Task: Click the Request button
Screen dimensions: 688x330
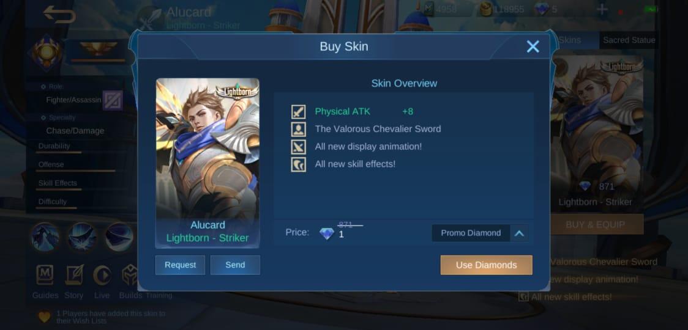Action: click(181, 265)
